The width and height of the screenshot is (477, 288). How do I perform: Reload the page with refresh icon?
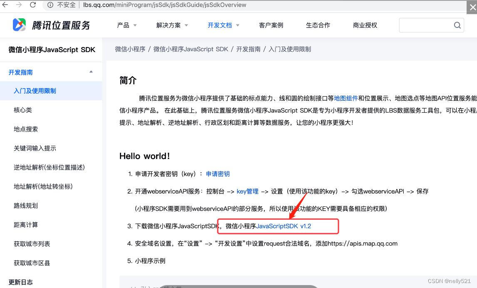click(x=33, y=5)
